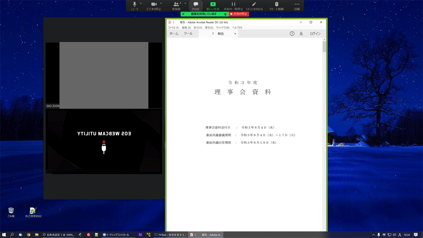Switch to 名称未設定 1 taskbar window
This screenshot has width=423, height=238.
[59, 235]
